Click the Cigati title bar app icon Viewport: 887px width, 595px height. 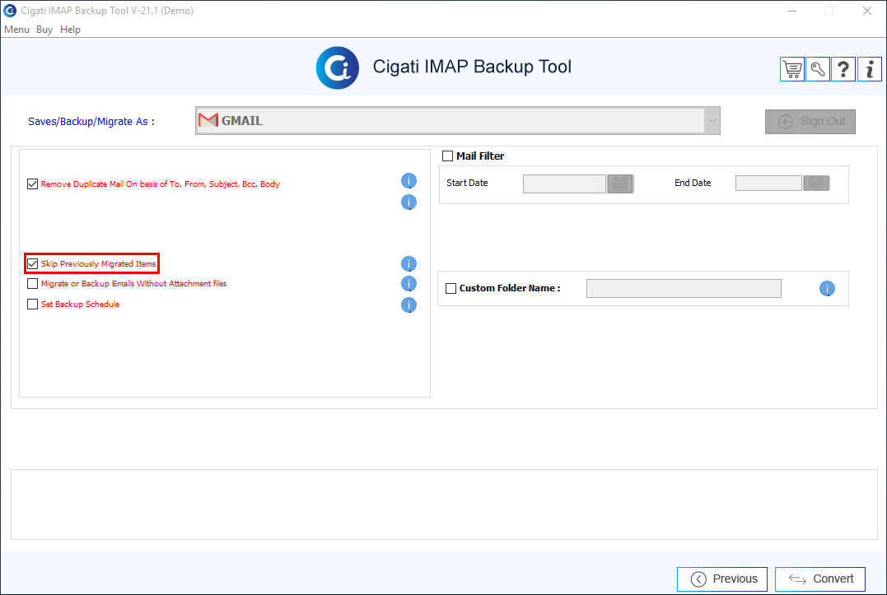point(10,10)
